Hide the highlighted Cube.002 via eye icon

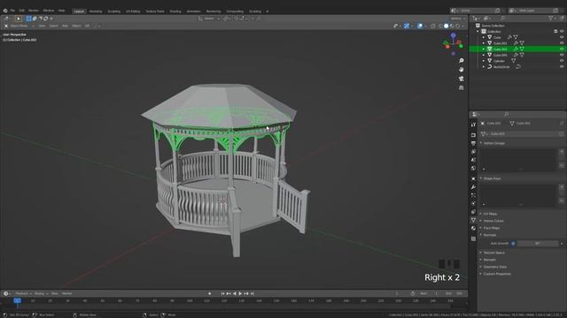click(562, 49)
